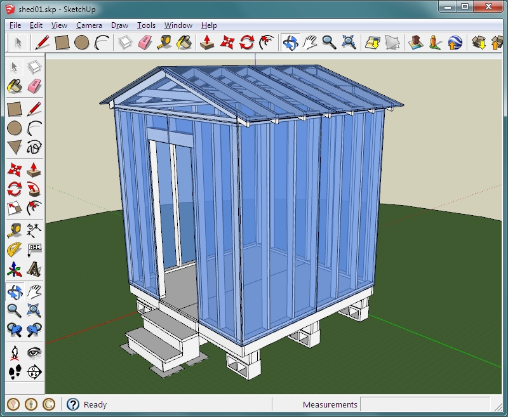Activate the Follow Me tool
The width and height of the screenshot is (508, 417).
[x=34, y=189]
